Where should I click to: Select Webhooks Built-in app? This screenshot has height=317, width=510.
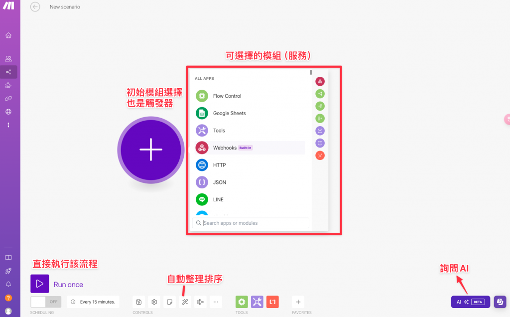[x=250, y=148]
